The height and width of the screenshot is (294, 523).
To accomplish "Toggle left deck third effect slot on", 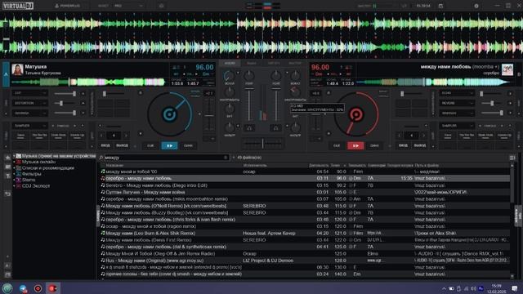I will [x=83, y=114].
